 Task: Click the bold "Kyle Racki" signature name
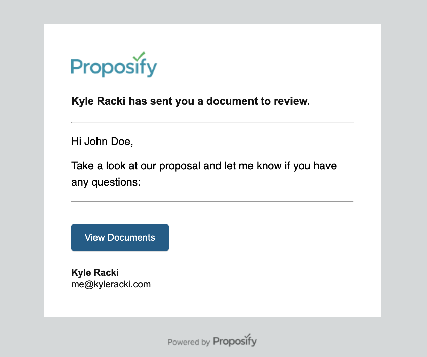(95, 272)
